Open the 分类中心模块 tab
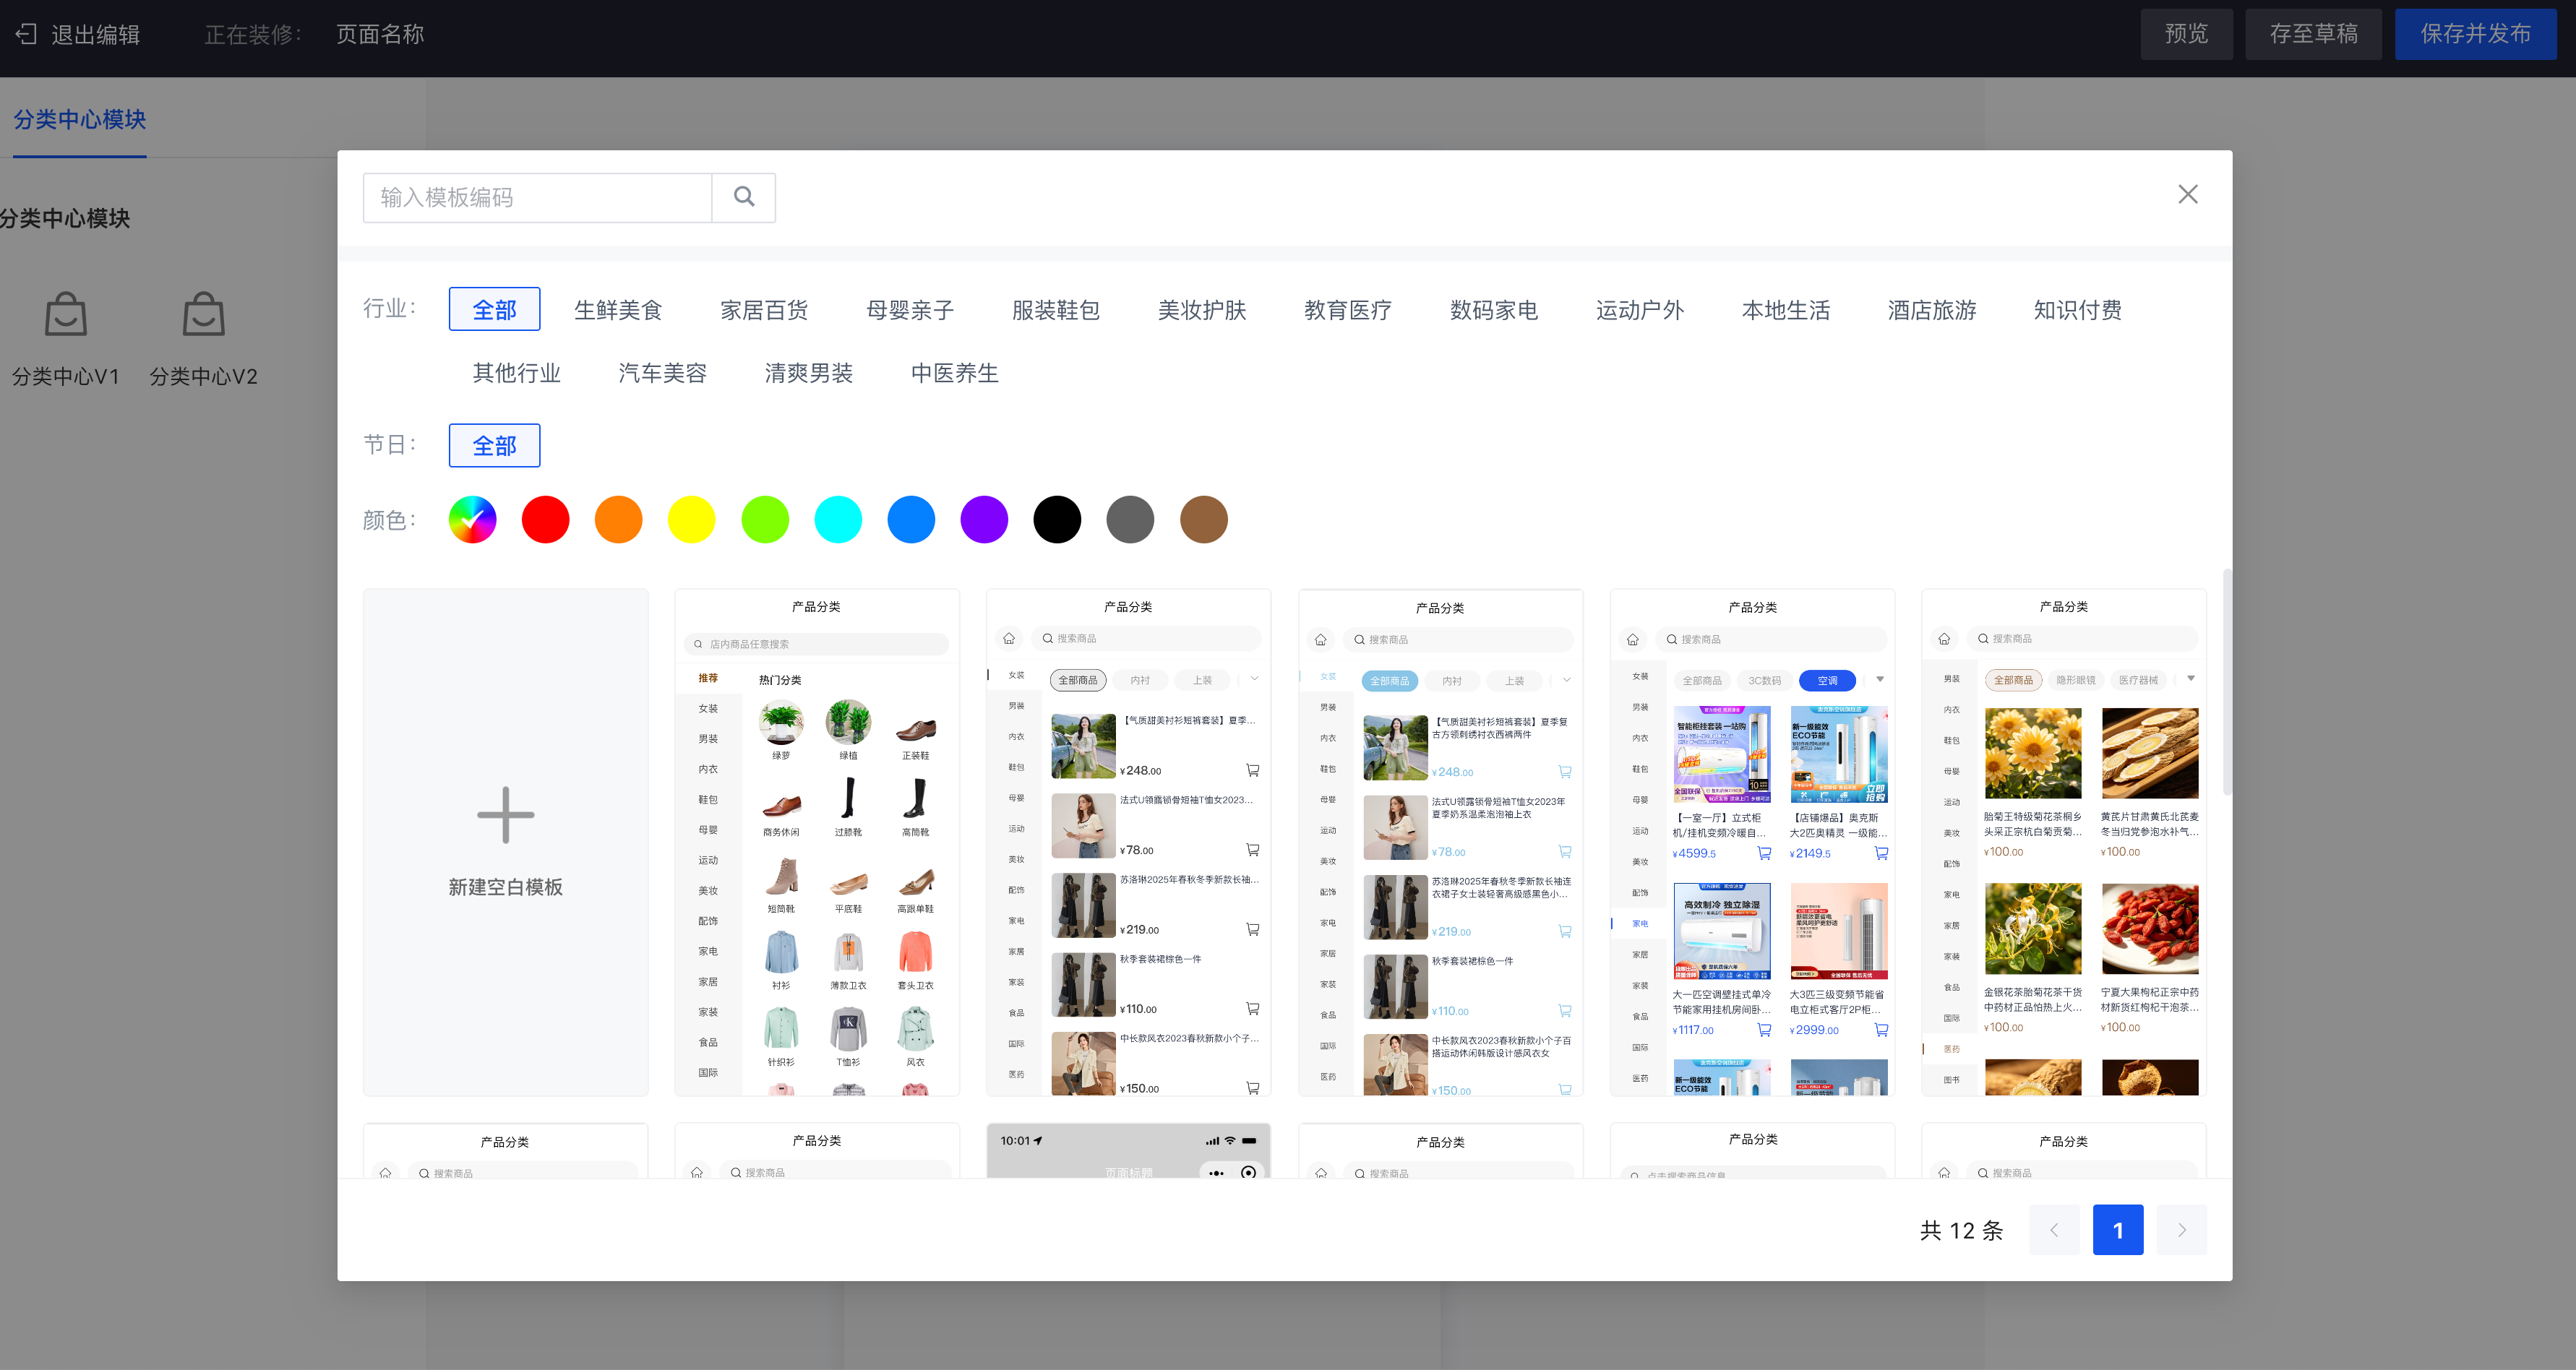The image size is (2576, 1370). (80, 119)
